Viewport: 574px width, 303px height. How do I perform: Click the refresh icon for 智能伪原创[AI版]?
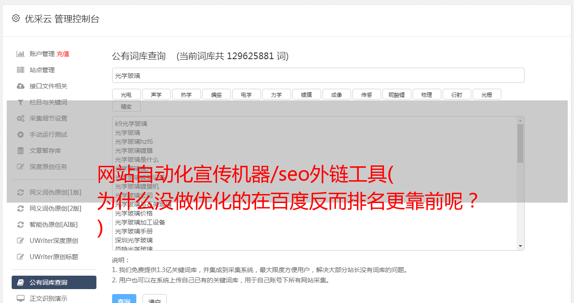pyautogui.click(x=21, y=225)
